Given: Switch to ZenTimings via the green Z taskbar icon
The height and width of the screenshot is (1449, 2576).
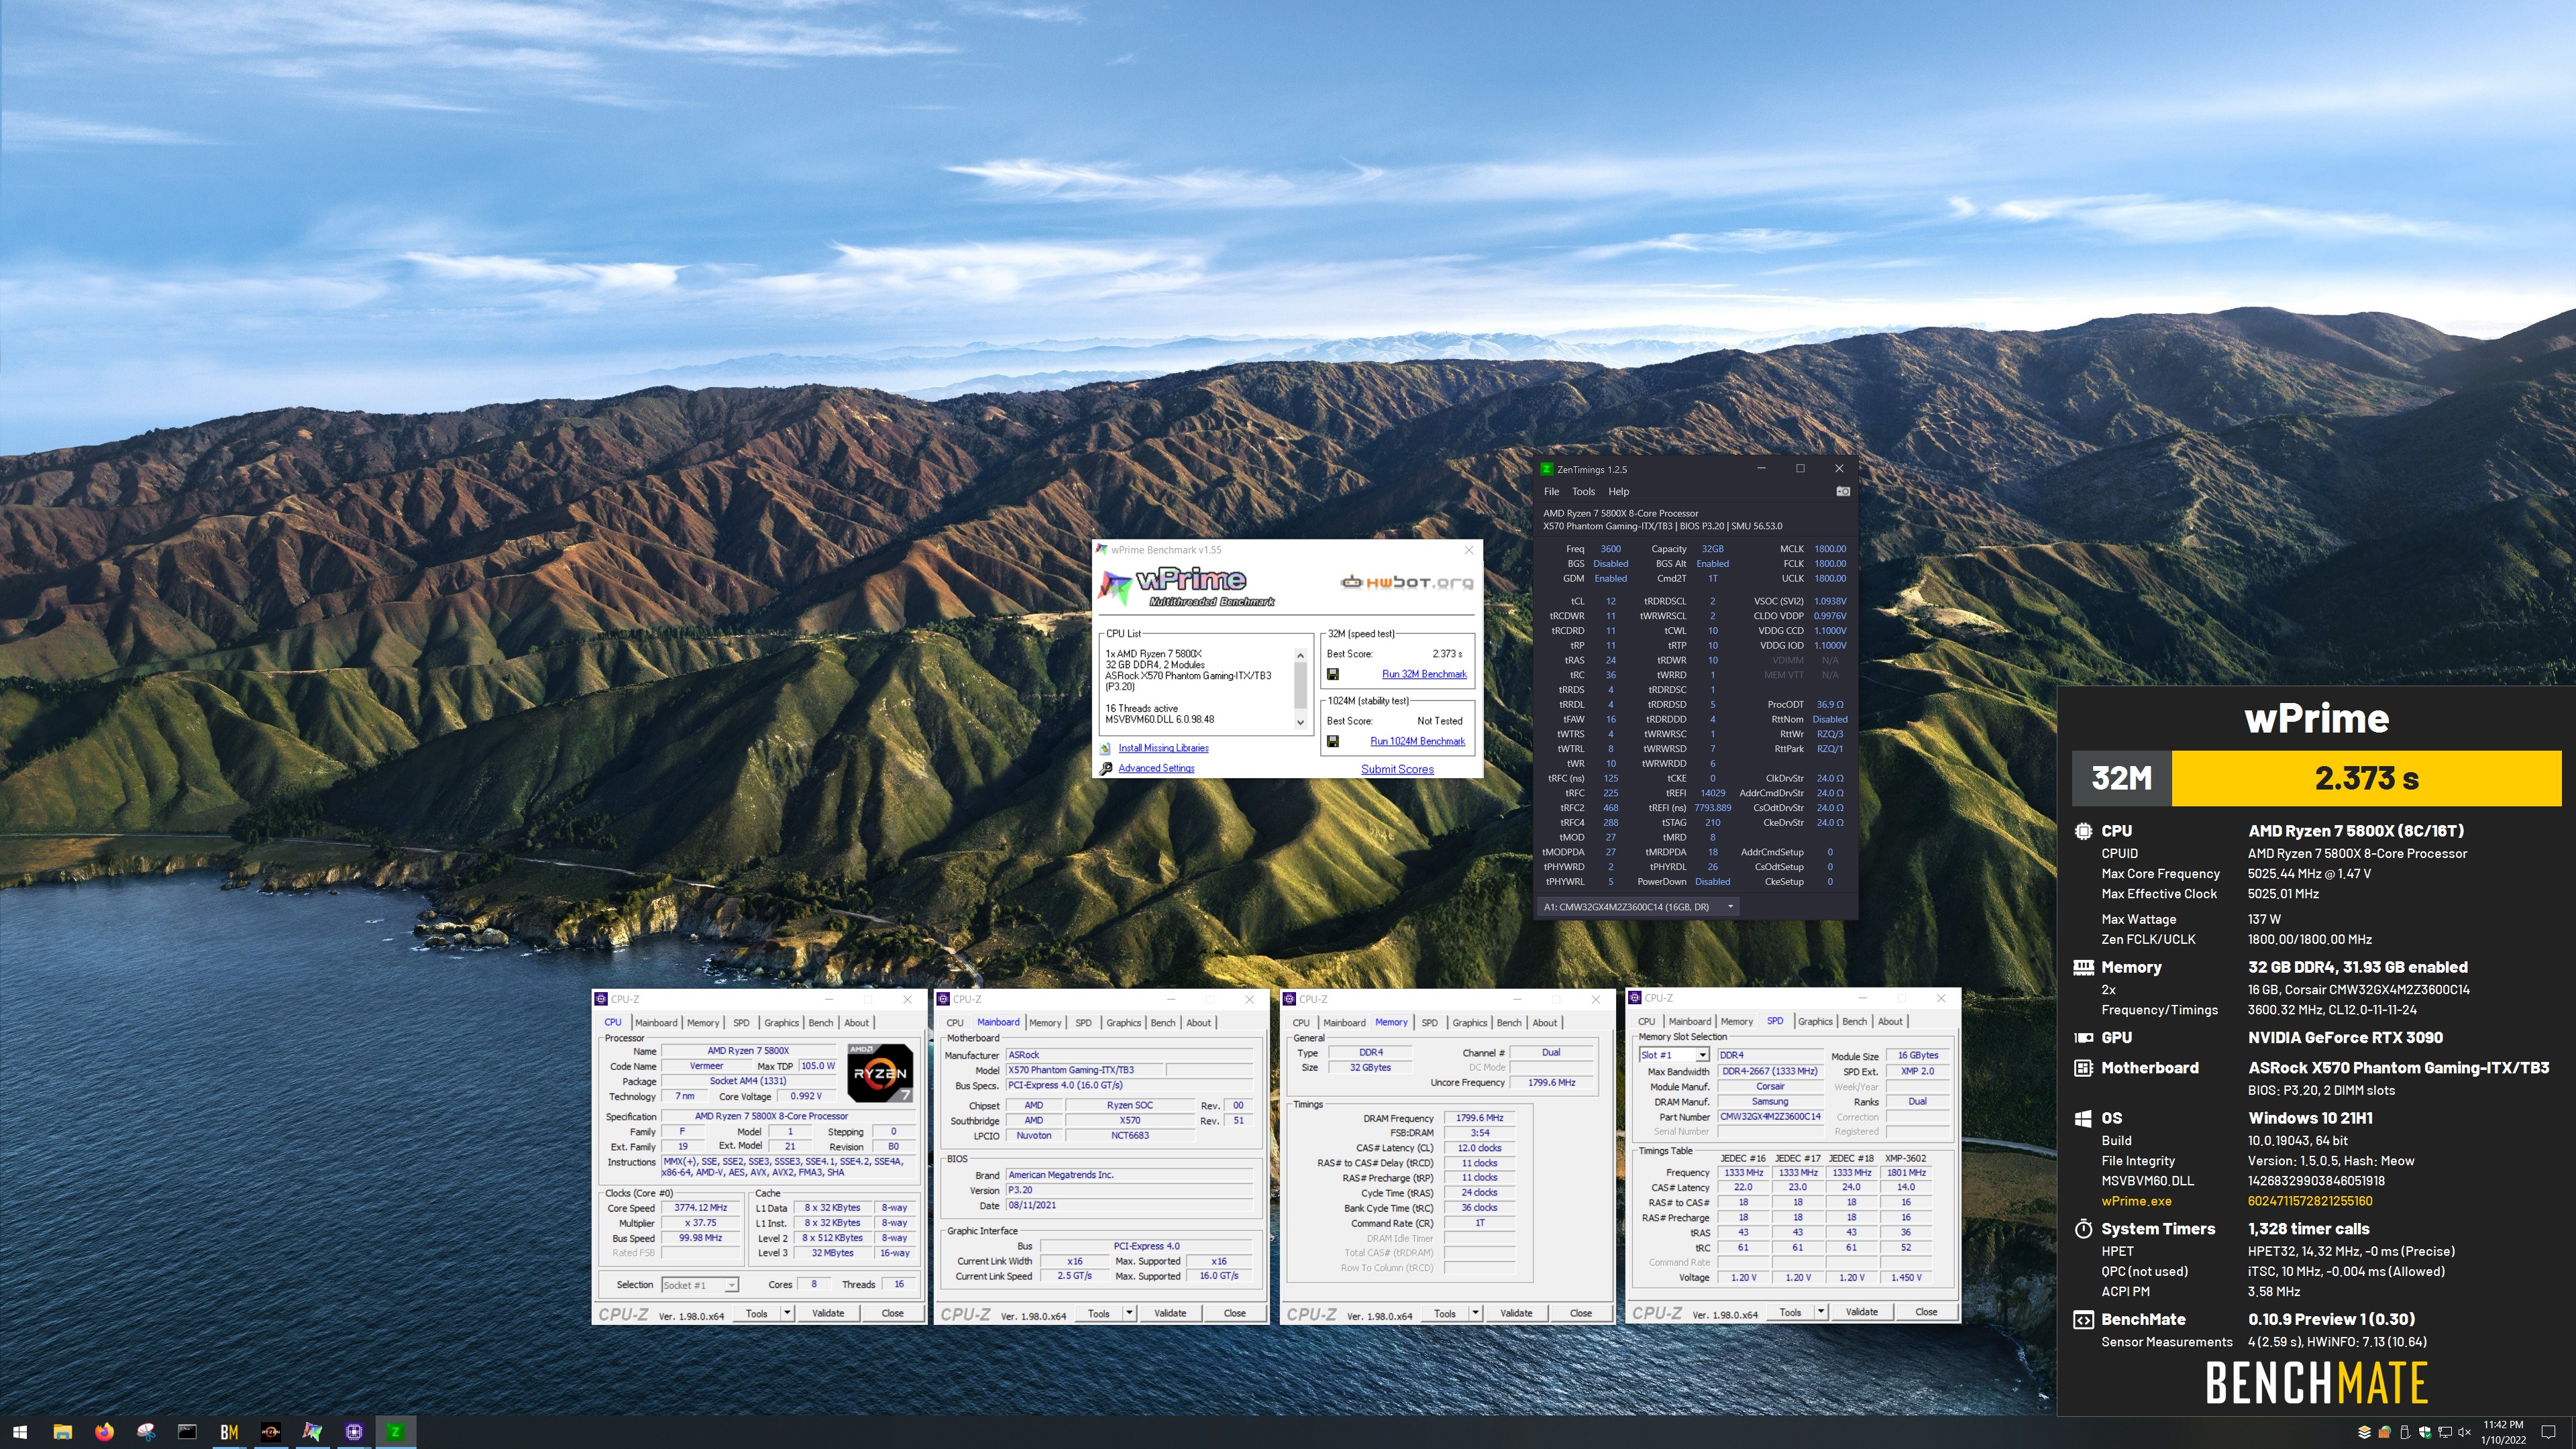Looking at the screenshot, I should 395,1432.
